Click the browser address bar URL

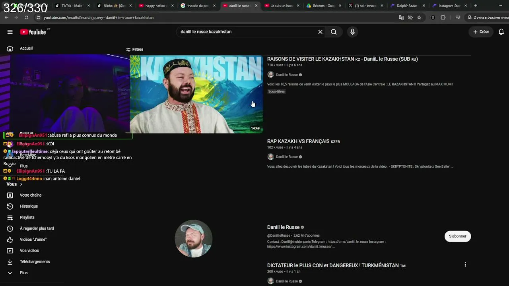pyautogui.click(x=99, y=17)
